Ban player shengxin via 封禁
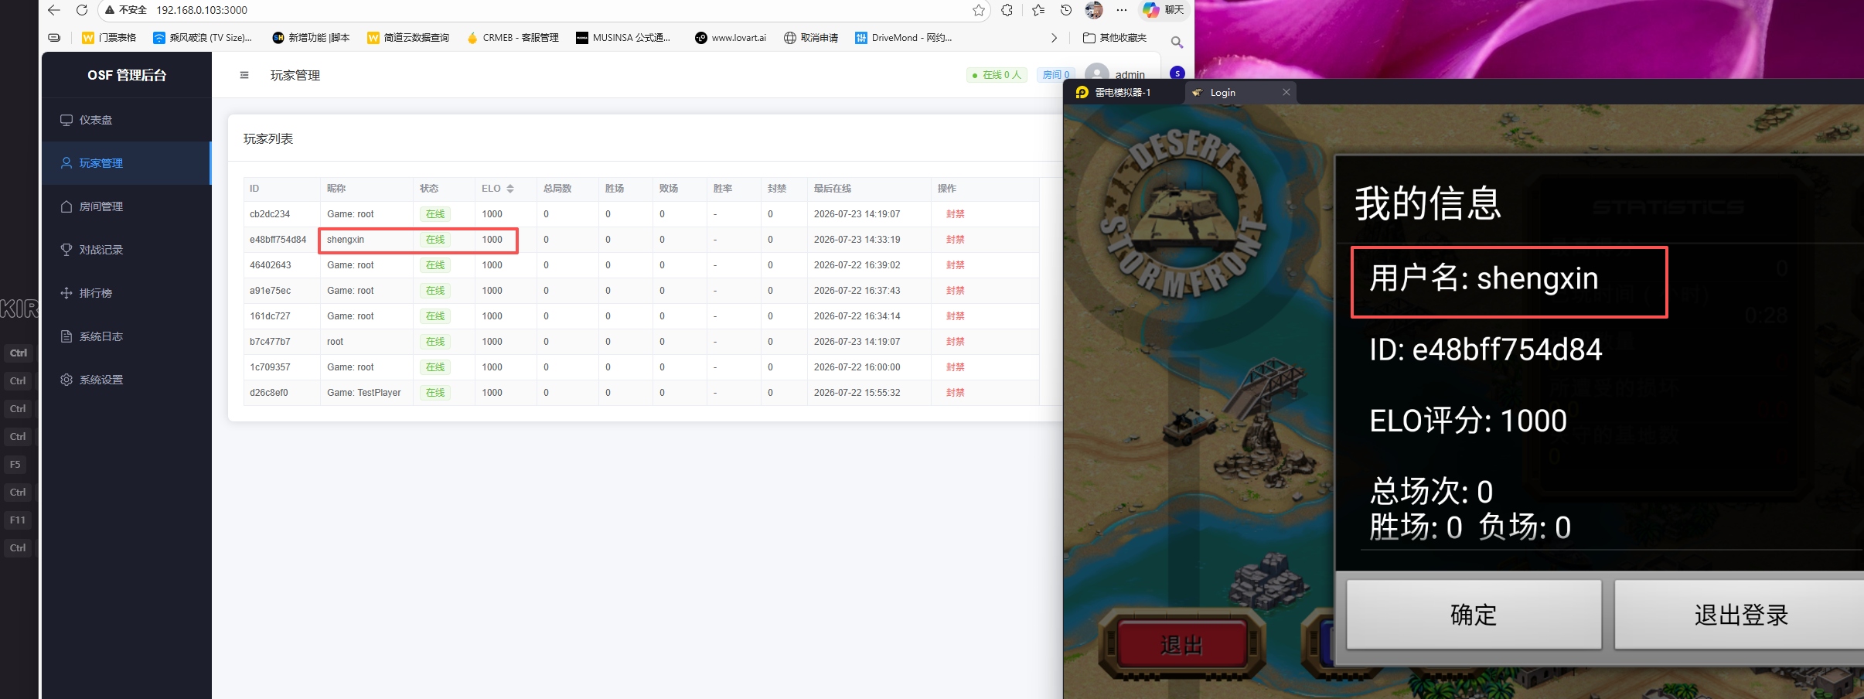This screenshot has height=699, width=1864. tap(956, 240)
